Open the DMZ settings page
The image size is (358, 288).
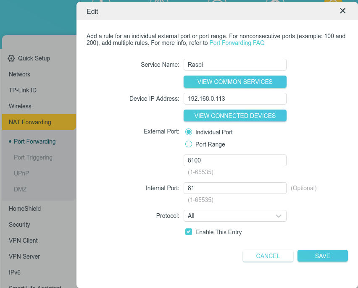(x=20, y=189)
